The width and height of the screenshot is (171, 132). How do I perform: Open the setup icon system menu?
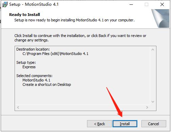pyautogui.click(x=5, y=4)
